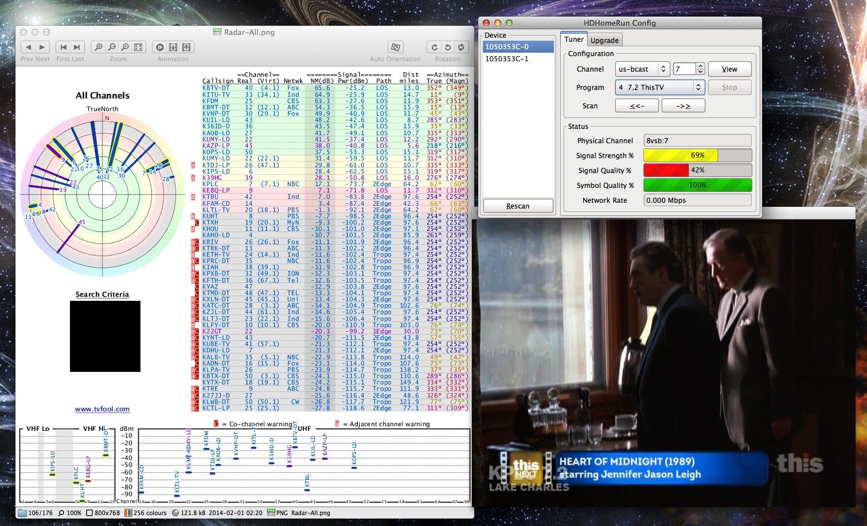867x526 pixels.
Task: Click the Physical Channel field 8vsb:7
Action: pos(697,140)
